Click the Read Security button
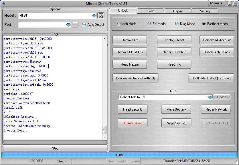 point(133,109)
